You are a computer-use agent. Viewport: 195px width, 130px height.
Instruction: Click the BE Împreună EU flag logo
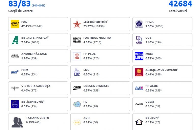(15, 104)
